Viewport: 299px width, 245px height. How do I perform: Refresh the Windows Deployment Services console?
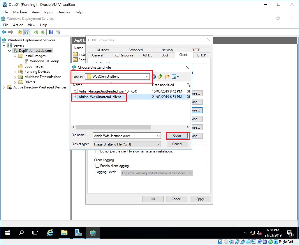pyautogui.click(x=35, y=32)
